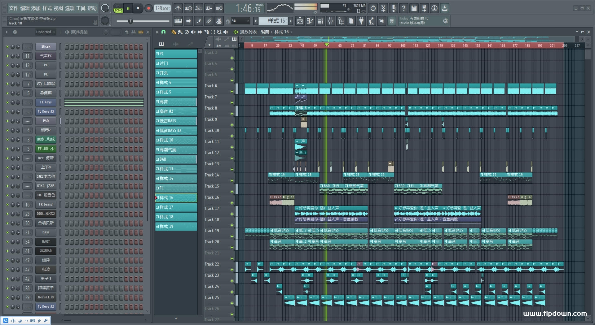Open the 文件 menu

coord(13,8)
